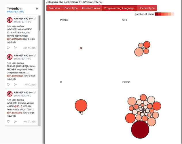
Task: Like the Oct 31, 2017 tweet
Action: (x=8, y=121)
